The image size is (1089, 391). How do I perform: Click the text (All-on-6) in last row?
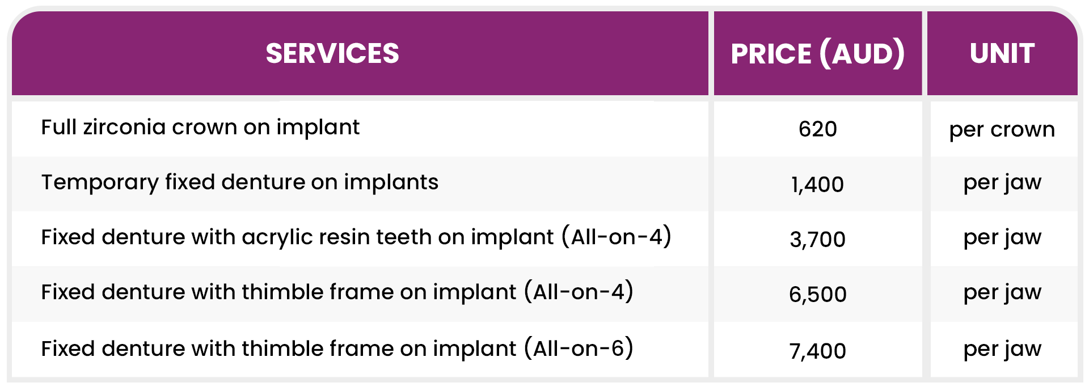(579, 348)
